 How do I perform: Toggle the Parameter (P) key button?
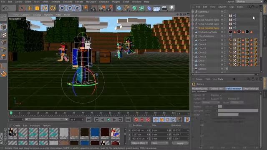(x=173, y=120)
